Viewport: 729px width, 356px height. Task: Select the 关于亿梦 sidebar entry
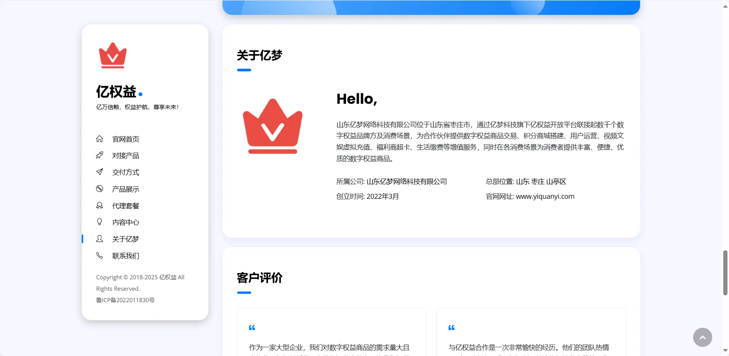[126, 239]
